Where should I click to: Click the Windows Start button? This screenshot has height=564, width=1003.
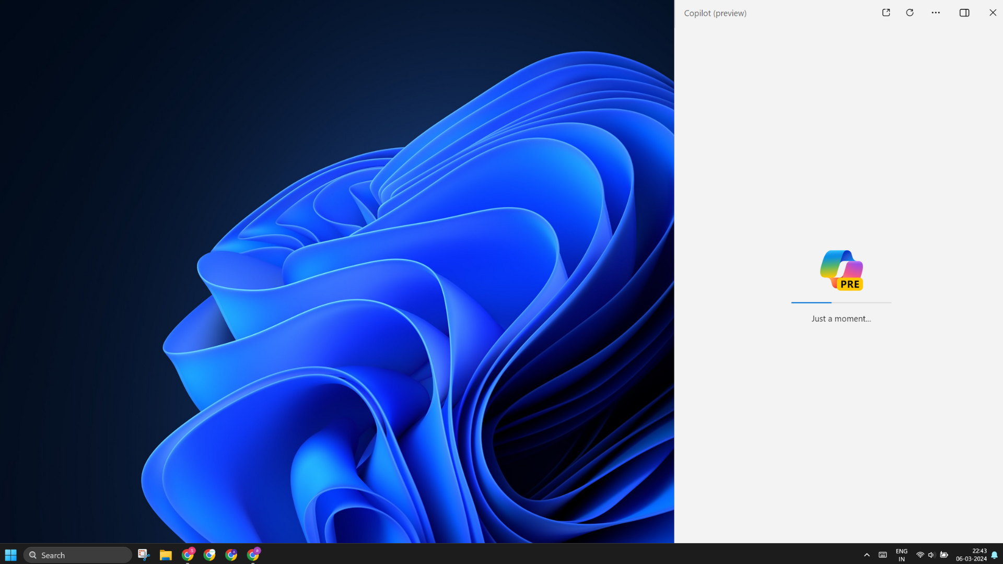point(10,555)
